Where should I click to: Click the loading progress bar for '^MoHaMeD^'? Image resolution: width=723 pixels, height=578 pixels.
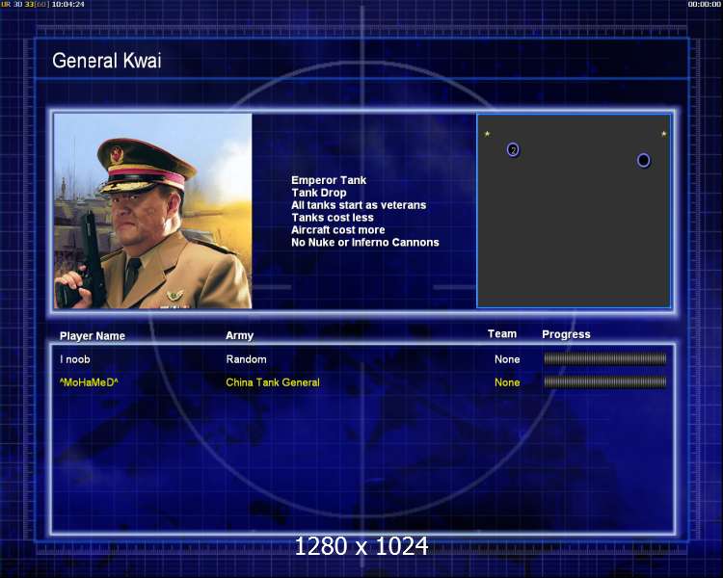click(x=604, y=382)
